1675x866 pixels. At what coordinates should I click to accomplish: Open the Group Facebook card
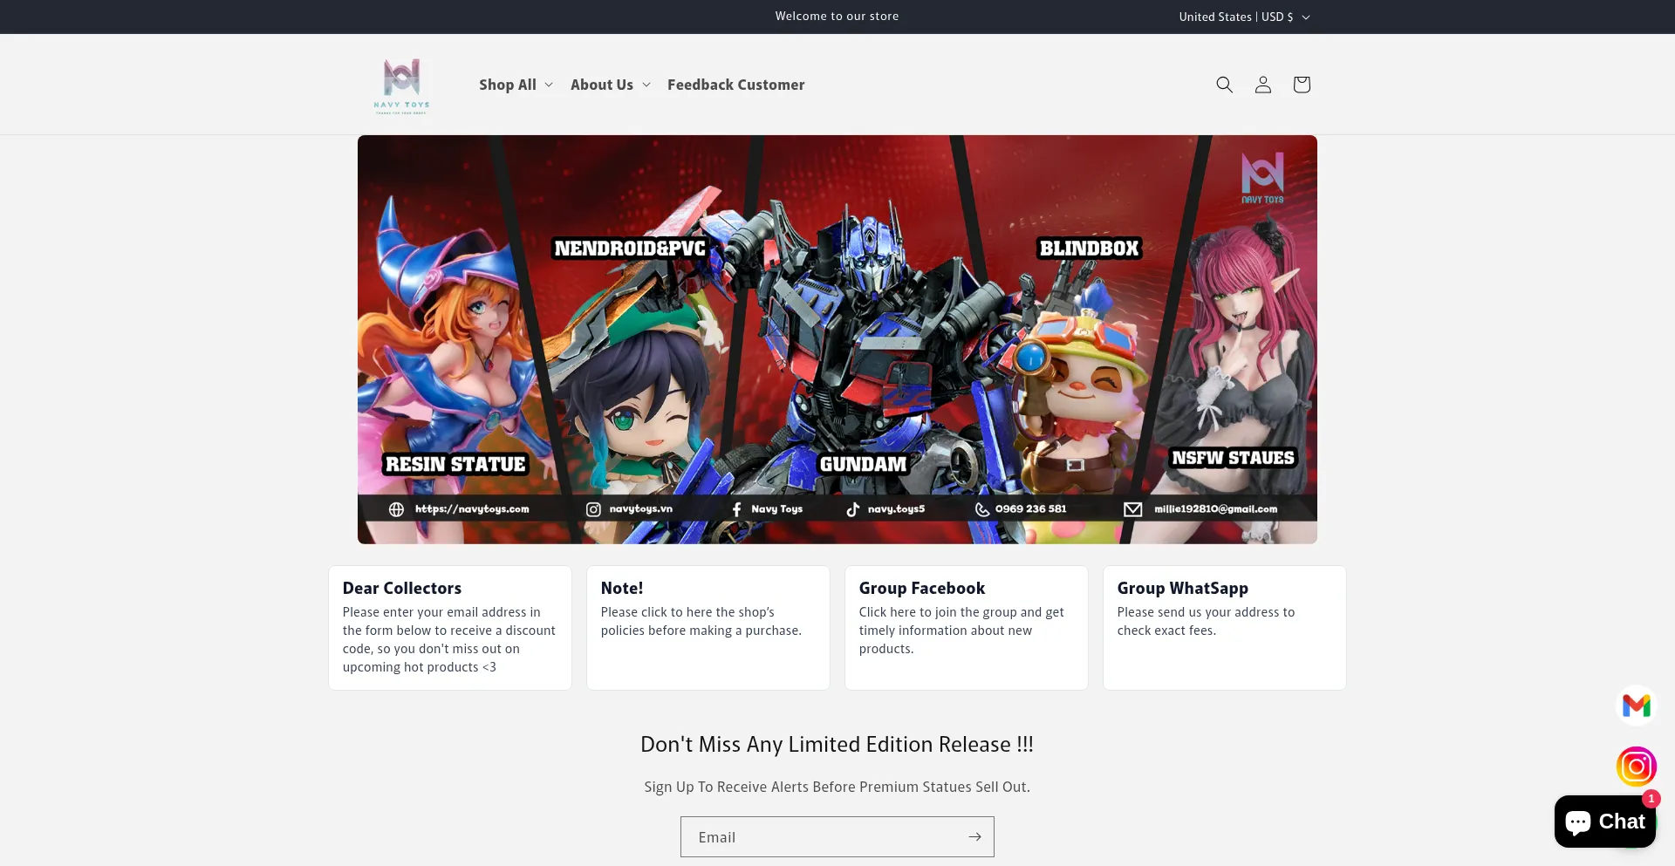click(967, 628)
